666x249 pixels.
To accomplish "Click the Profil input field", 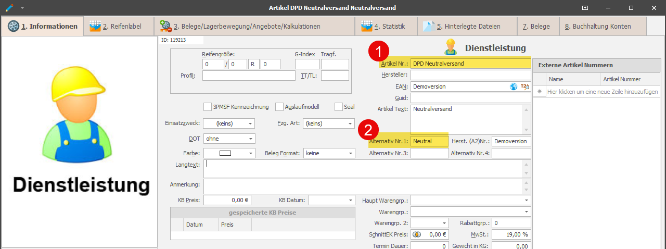I will [x=249, y=76].
